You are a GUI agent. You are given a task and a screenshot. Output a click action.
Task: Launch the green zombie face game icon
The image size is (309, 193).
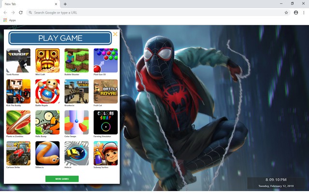[x=47, y=122]
